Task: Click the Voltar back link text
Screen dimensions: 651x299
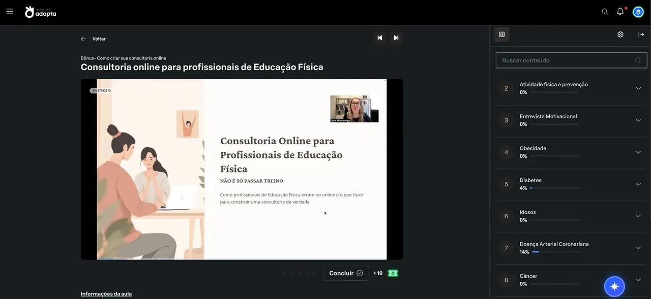Action: tap(99, 39)
